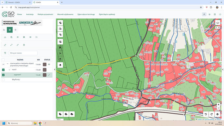Click the GO ADV logo
Screen dimensions: 224x126
point(8,14)
